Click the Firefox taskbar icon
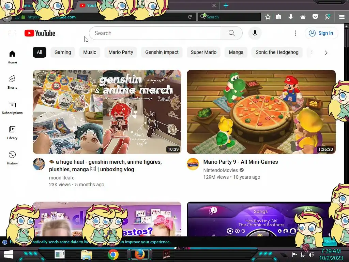Image resolution: width=349 pixels, height=262 pixels. pos(139,254)
